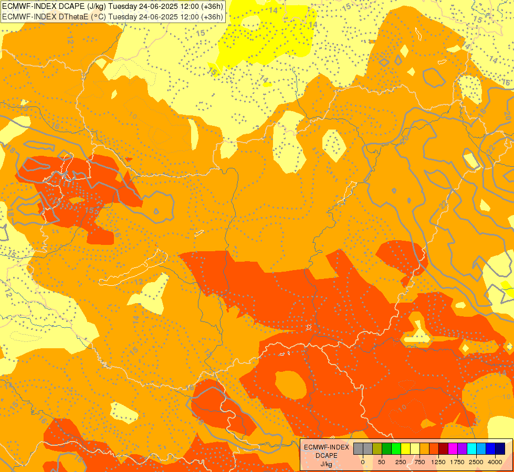Choose the orange legend swatch

424,448
